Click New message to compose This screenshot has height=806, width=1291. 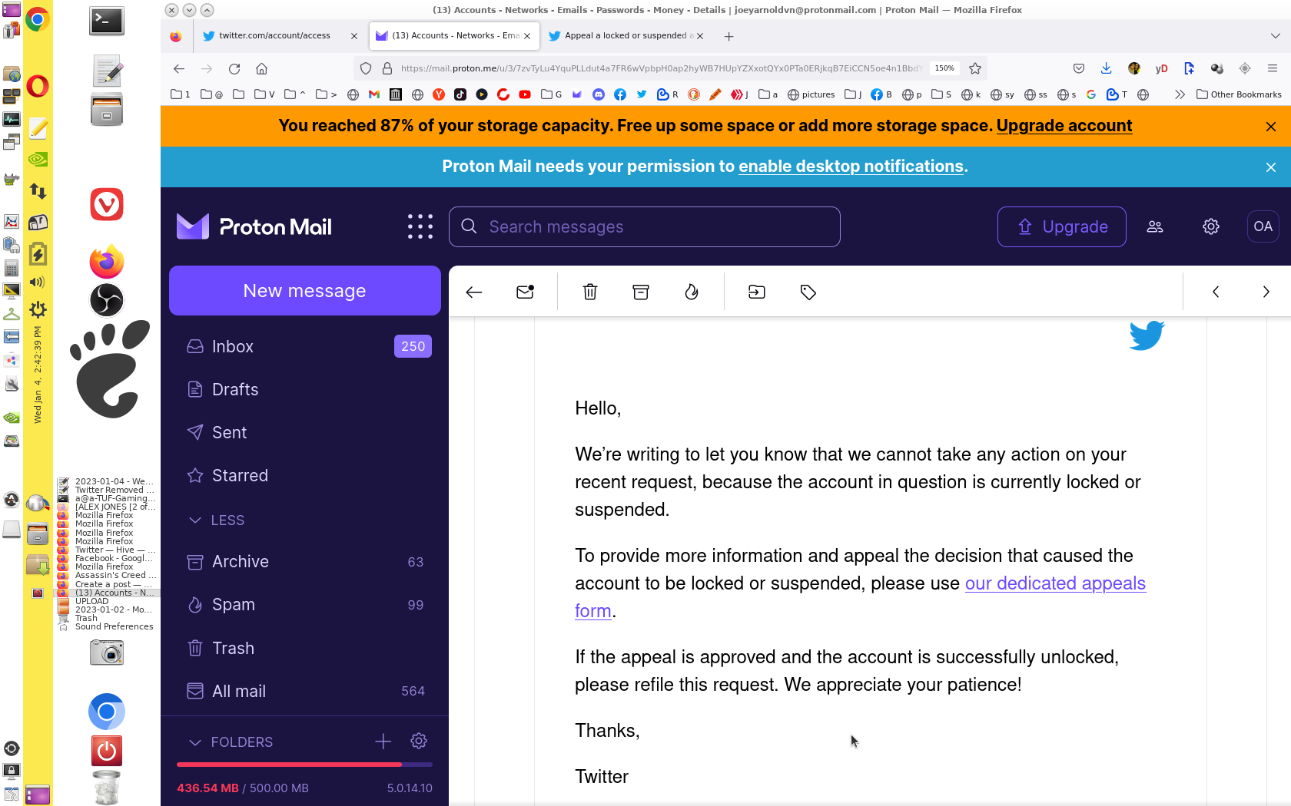point(305,291)
